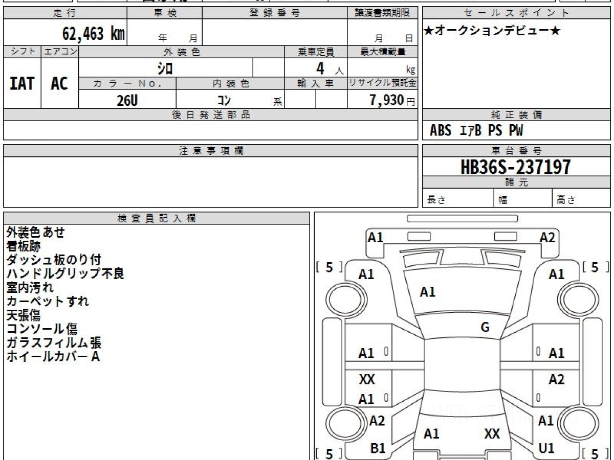This screenshot has width=614, height=460.
Task: Select the 登録番号 header
Action: (275, 13)
